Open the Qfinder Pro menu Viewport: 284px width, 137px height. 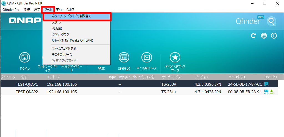tap(11, 10)
